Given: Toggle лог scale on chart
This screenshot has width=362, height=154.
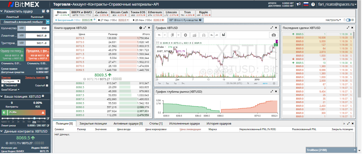Looking at the screenshot, I should 256,83.
